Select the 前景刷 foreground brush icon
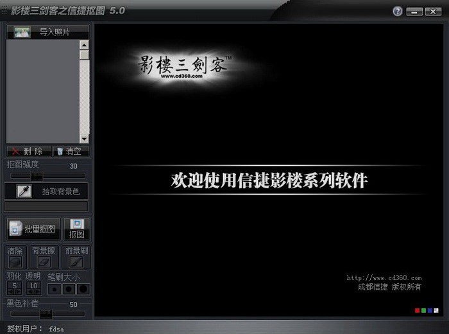This screenshot has width=449, height=334. tap(76, 262)
